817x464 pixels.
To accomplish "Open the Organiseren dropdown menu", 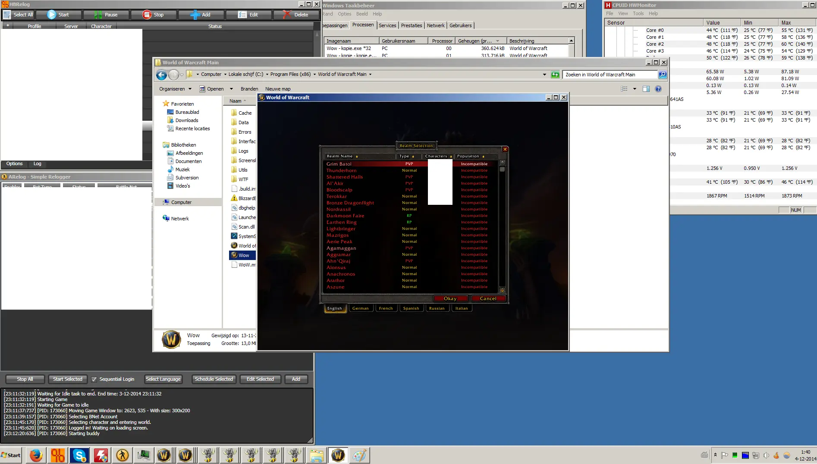I will point(175,89).
